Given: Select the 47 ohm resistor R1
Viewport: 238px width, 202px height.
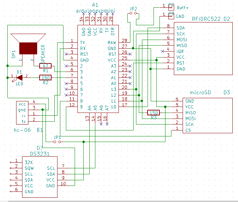Looking at the screenshot, I should [45, 66].
